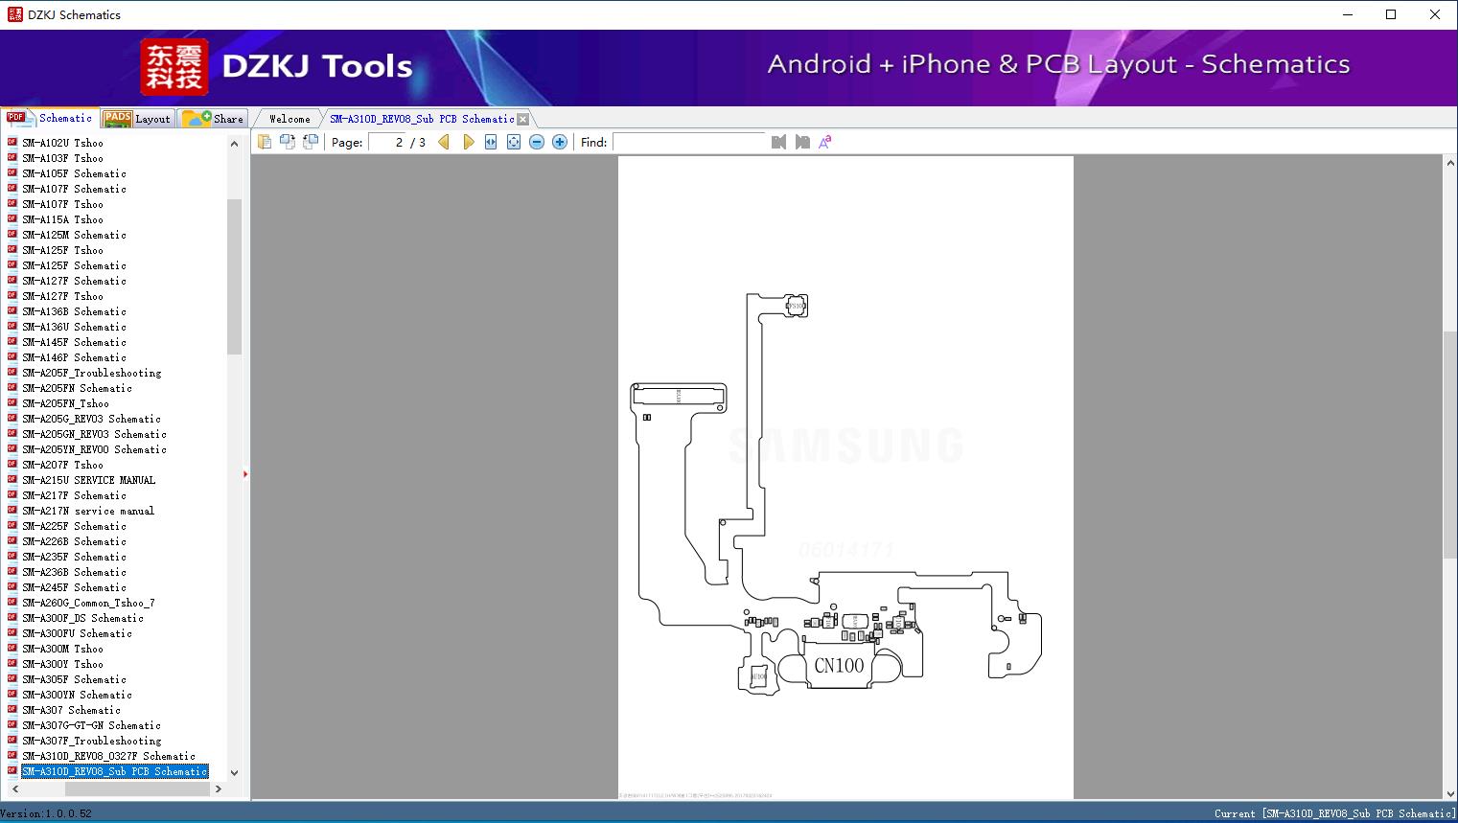
Task: Open SM-A225F Schematic file
Action: coord(74,526)
